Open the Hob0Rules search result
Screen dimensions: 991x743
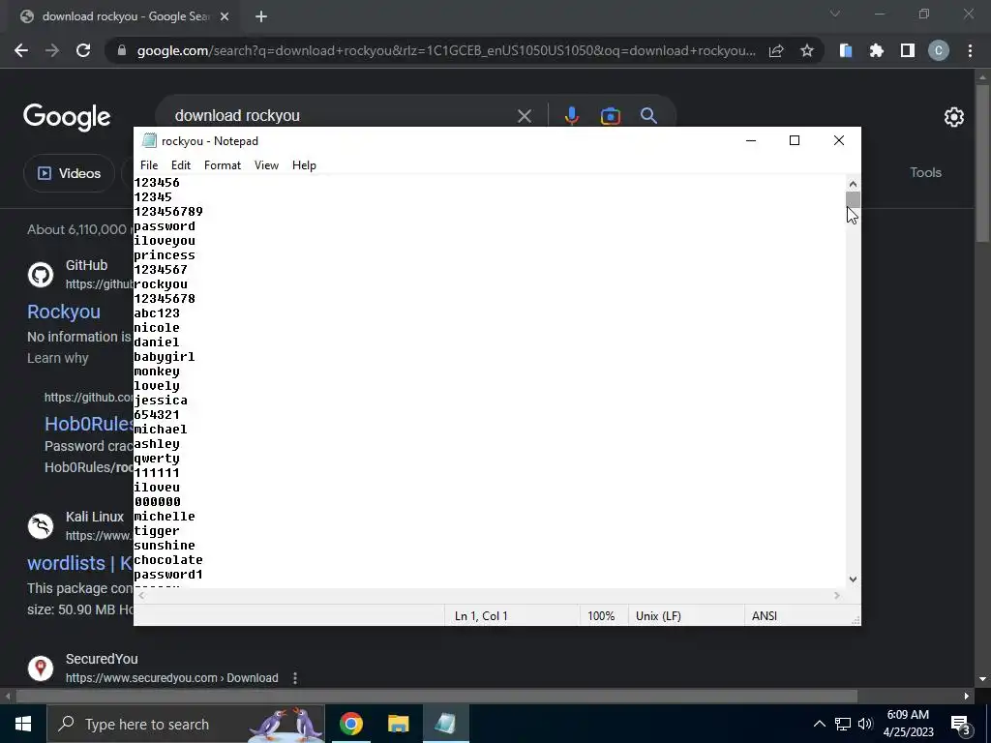(x=88, y=424)
